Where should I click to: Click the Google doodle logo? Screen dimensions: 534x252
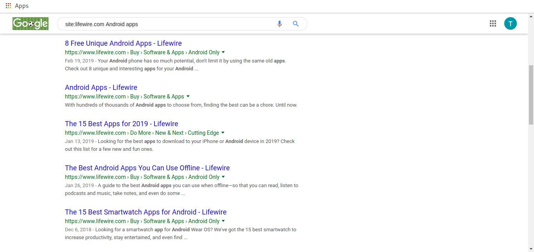(x=30, y=24)
